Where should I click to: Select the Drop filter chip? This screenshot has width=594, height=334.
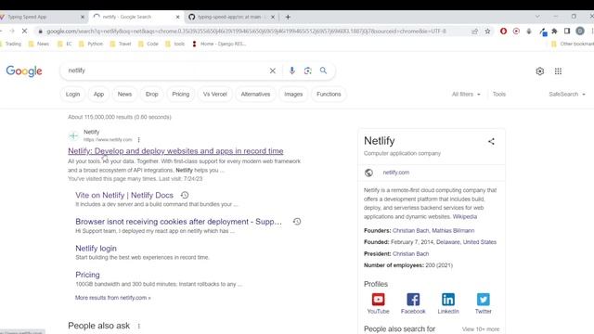coord(151,95)
